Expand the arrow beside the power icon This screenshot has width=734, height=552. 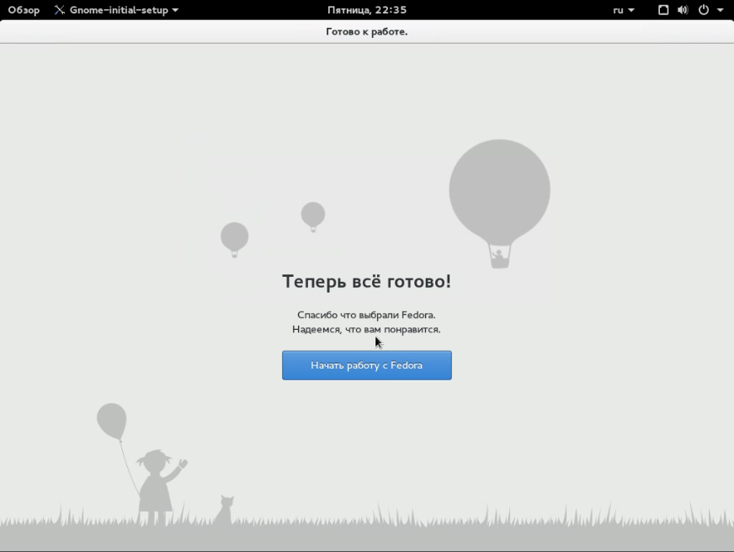click(x=721, y=10)
